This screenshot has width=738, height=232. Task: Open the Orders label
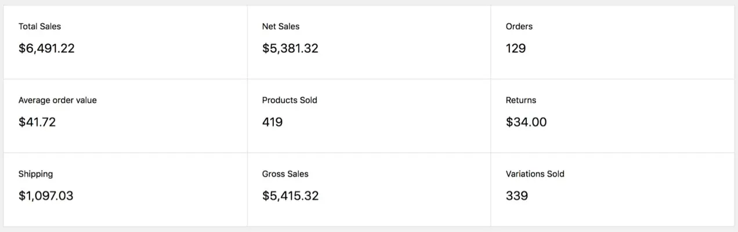point(519,26)
